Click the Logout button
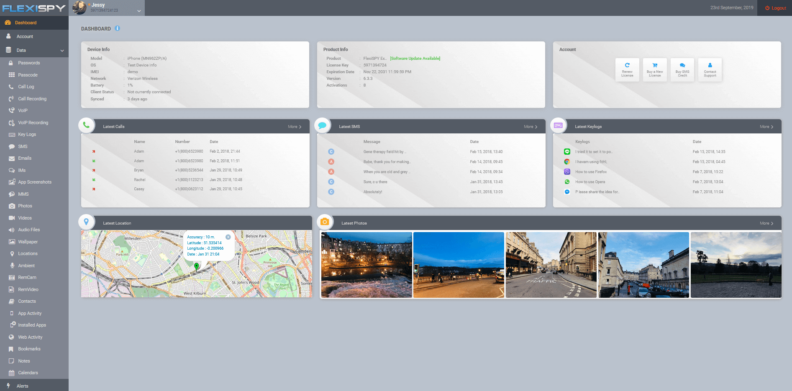 tap(775, 8)
